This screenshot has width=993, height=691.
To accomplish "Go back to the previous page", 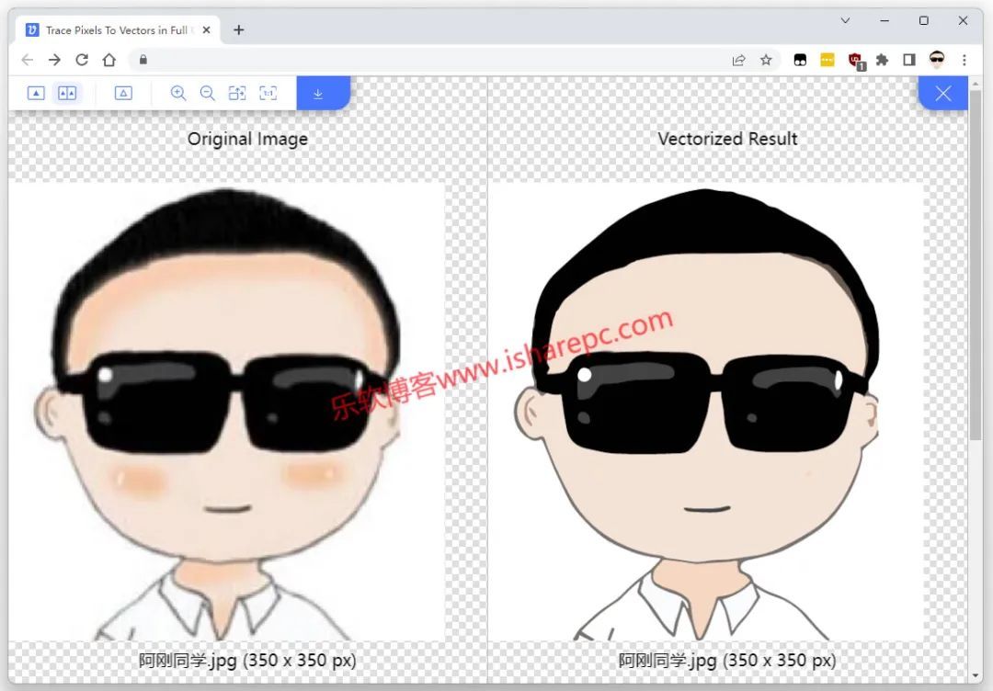I will [x=28, y=60].
